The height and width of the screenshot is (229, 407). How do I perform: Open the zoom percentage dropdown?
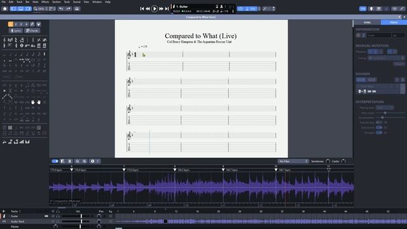coord(41,8)
